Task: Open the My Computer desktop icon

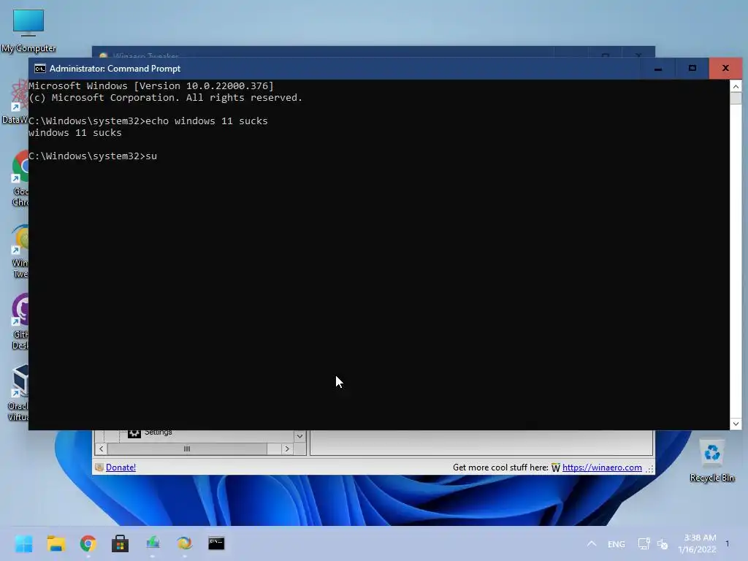Action: click(28, 29)
